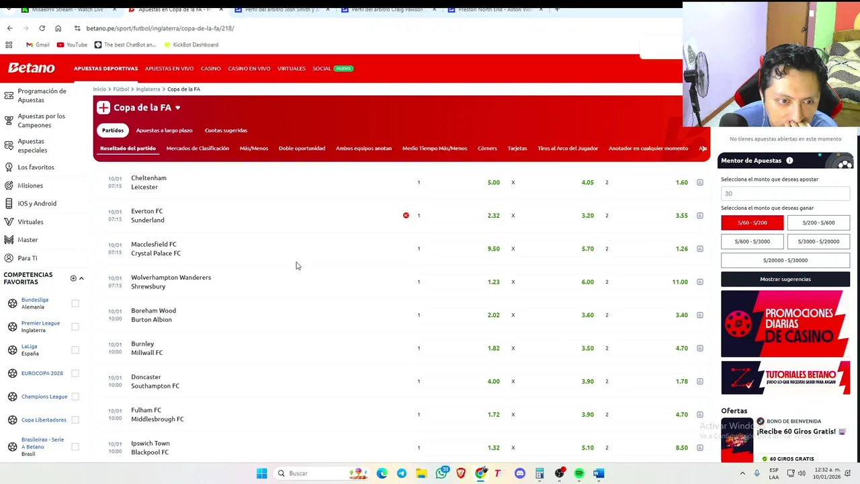Open the Inglaterra breadcrumb link

[148, 89]
